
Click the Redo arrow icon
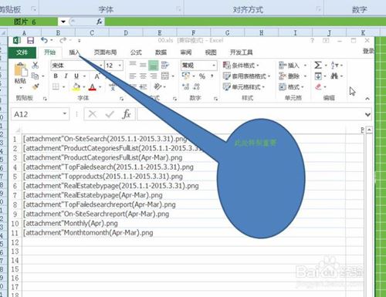[x=63, y=40]
